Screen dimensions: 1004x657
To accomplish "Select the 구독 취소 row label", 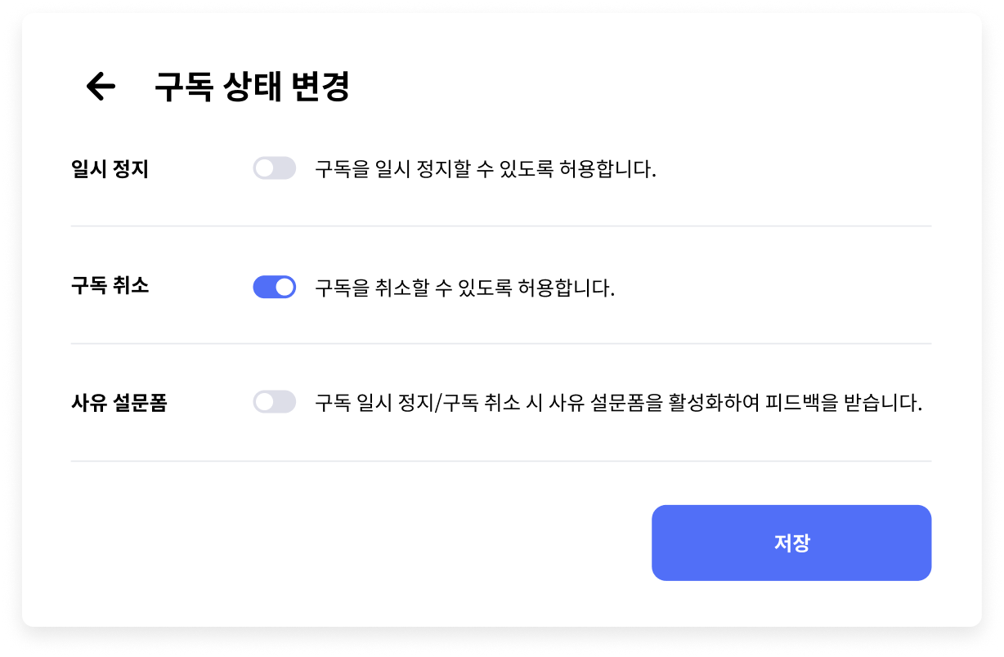I will click(110, 287).
